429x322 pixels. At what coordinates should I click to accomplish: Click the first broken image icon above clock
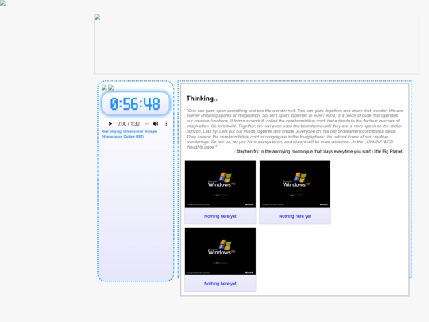click(104, 87)
